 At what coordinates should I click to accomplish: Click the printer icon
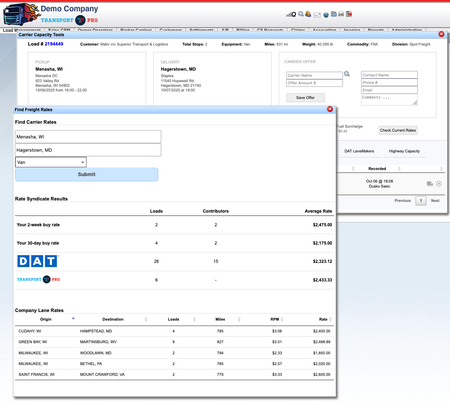(x=341, y=14)
